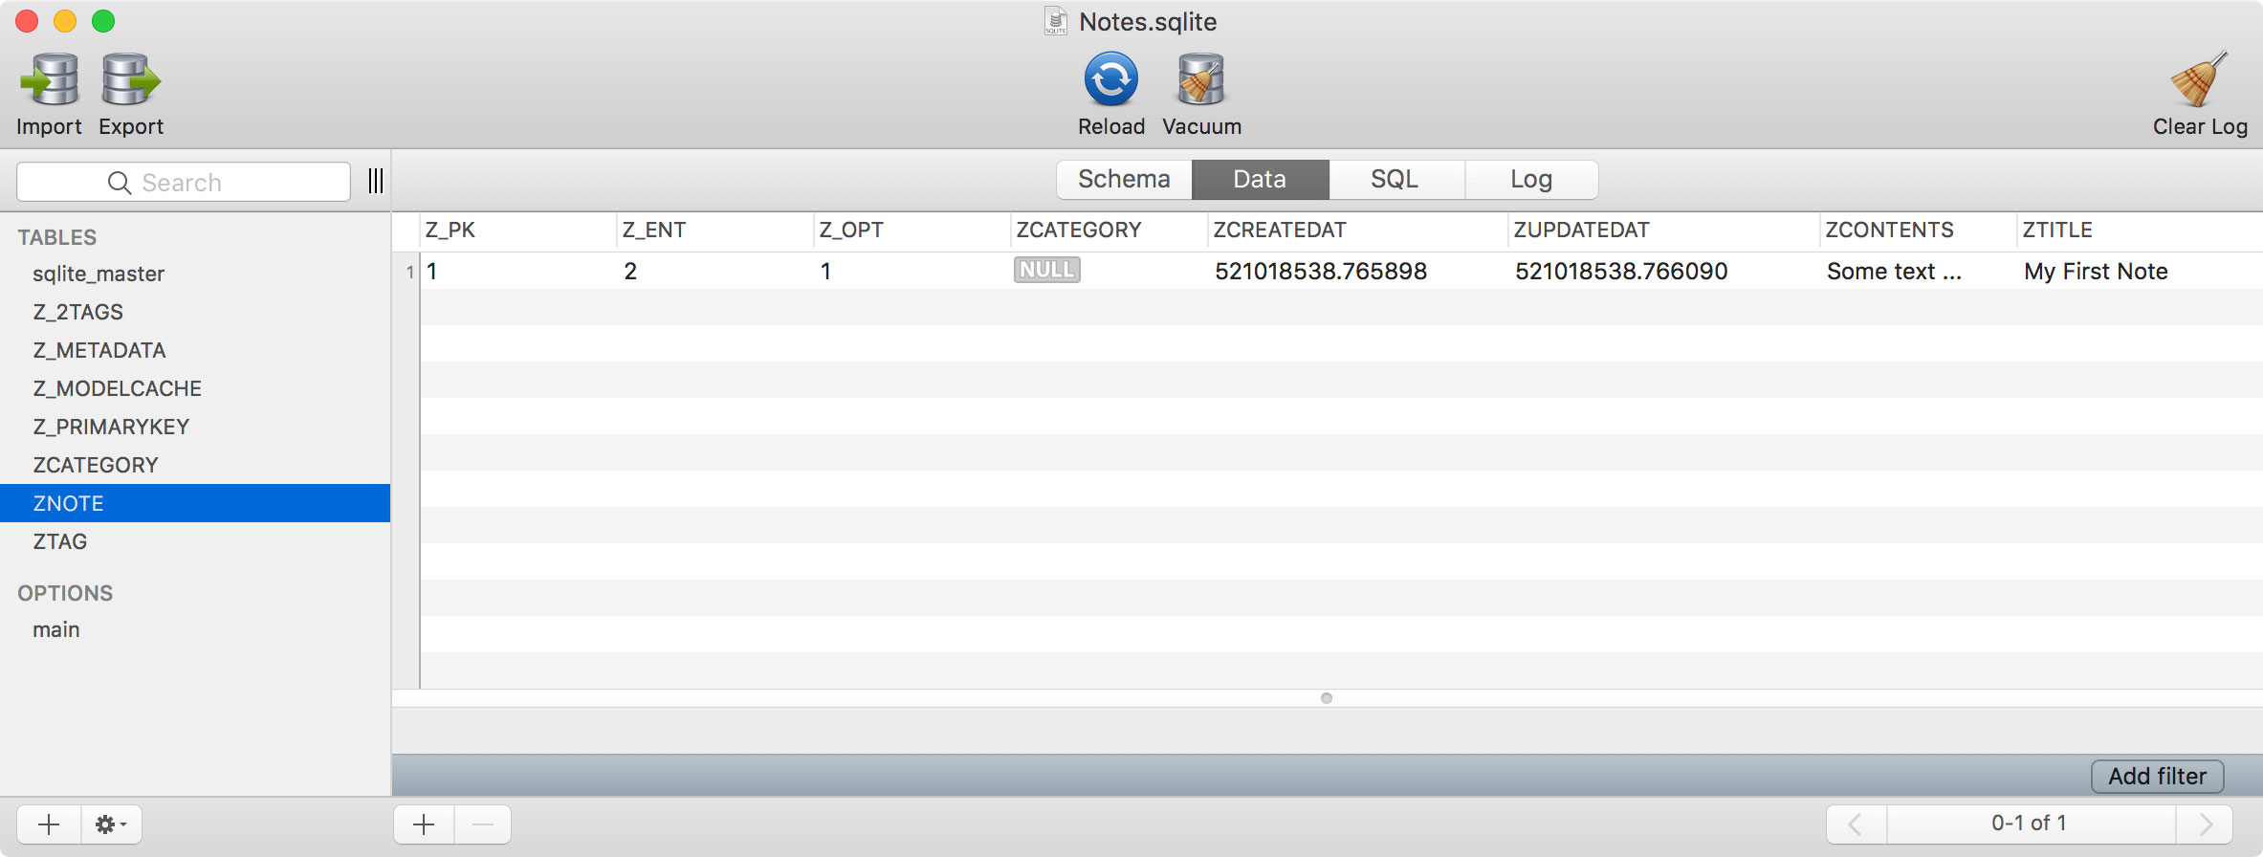
Task: Reload the database with the Reload icon
Action: point(1110,80)
